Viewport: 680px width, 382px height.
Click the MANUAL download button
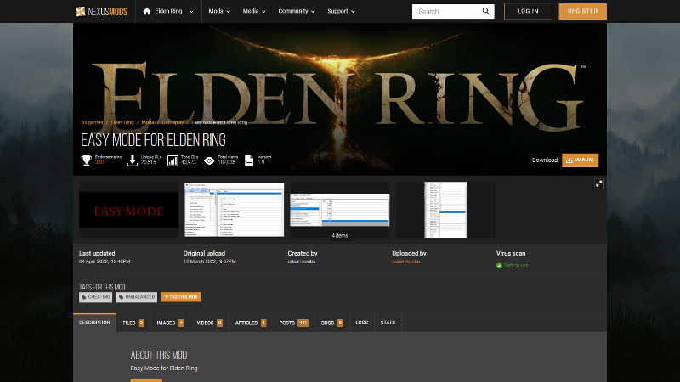coord(580,160)
